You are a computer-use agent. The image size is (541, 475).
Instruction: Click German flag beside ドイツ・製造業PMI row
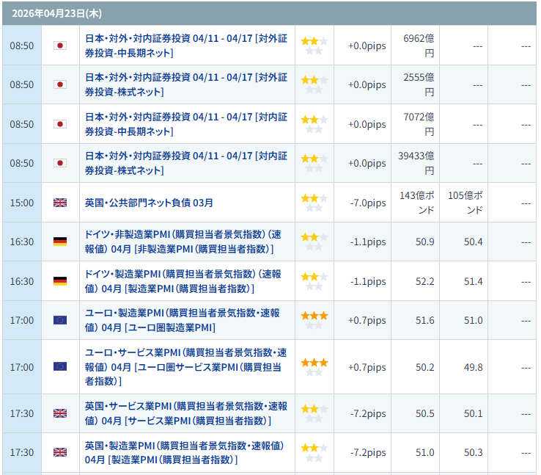click(60, 280)
